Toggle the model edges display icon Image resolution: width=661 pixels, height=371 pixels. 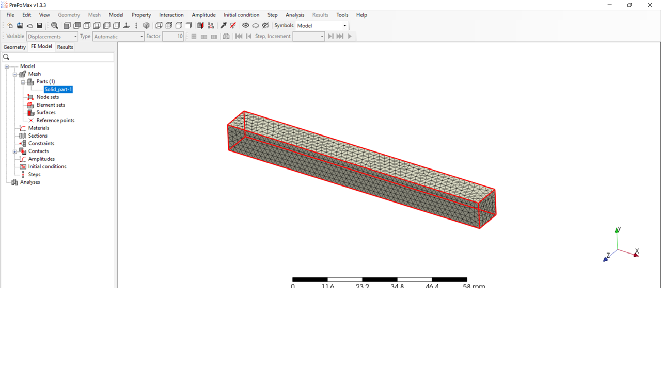point(169,25)
